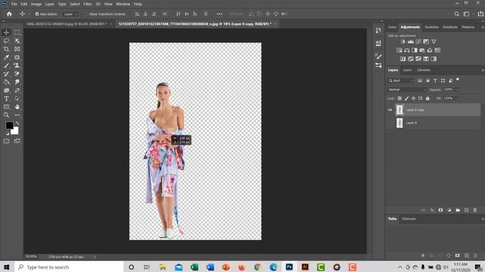This screenshot has height=272, width=485.
Task: Set foreground color black swatch
Action: point(9,125)
